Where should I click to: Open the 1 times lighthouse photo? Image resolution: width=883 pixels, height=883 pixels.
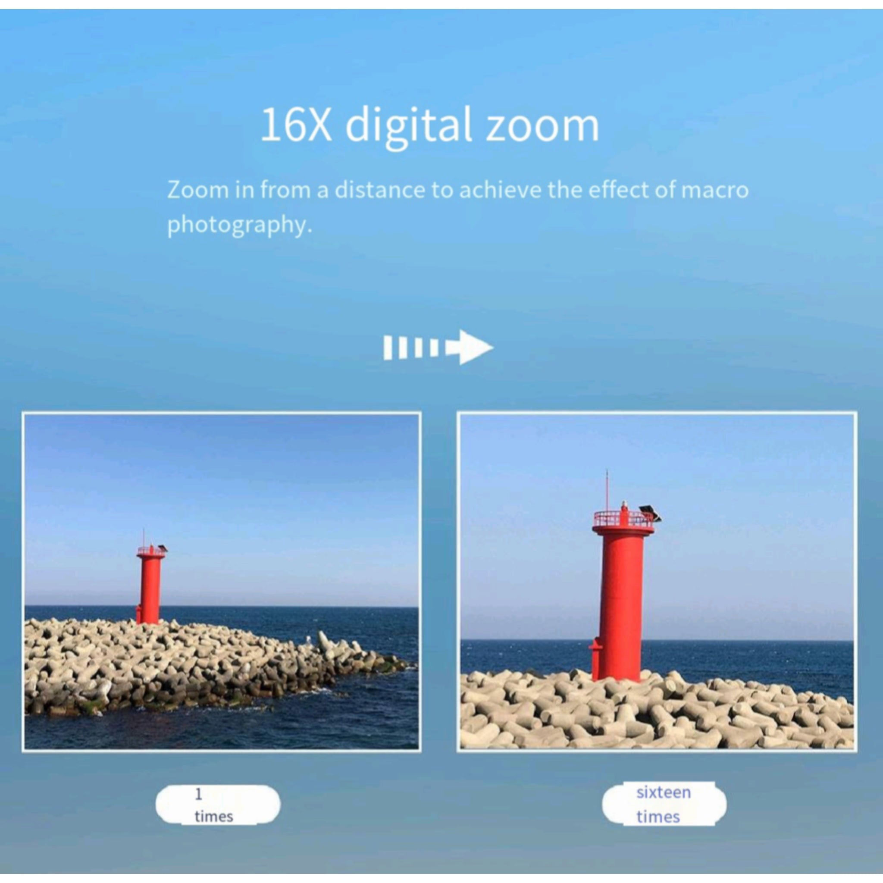tap(222, 582)
